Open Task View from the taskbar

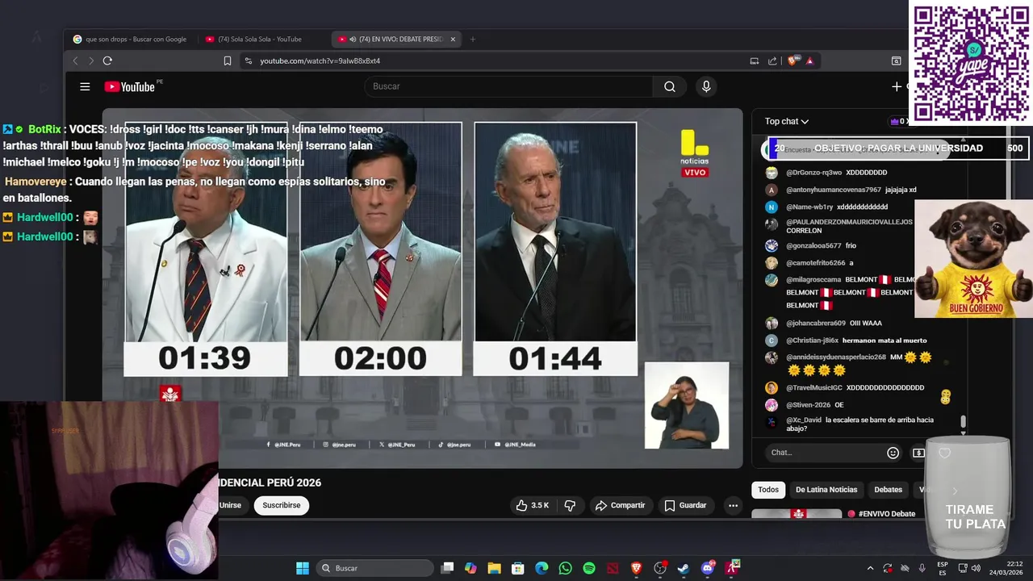447,568
